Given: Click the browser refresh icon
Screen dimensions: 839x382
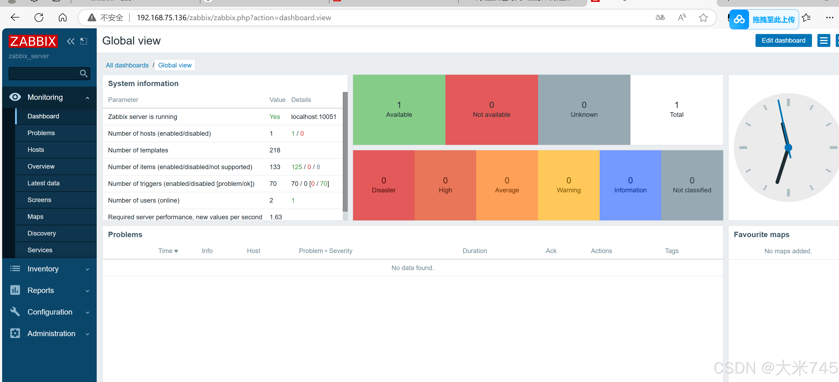Looking at the screenshot, I should (39, 18).
